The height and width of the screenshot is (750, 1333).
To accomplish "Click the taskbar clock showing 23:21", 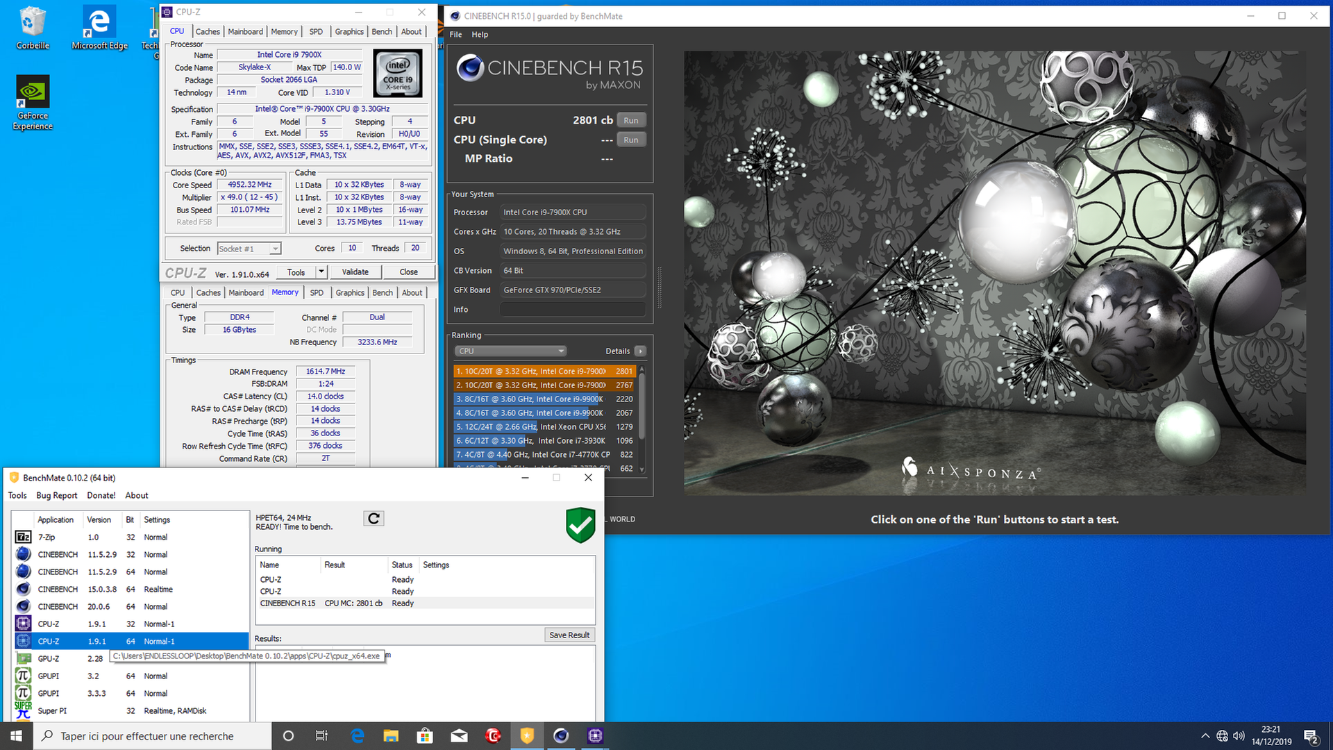I will tap(1271, 736).
